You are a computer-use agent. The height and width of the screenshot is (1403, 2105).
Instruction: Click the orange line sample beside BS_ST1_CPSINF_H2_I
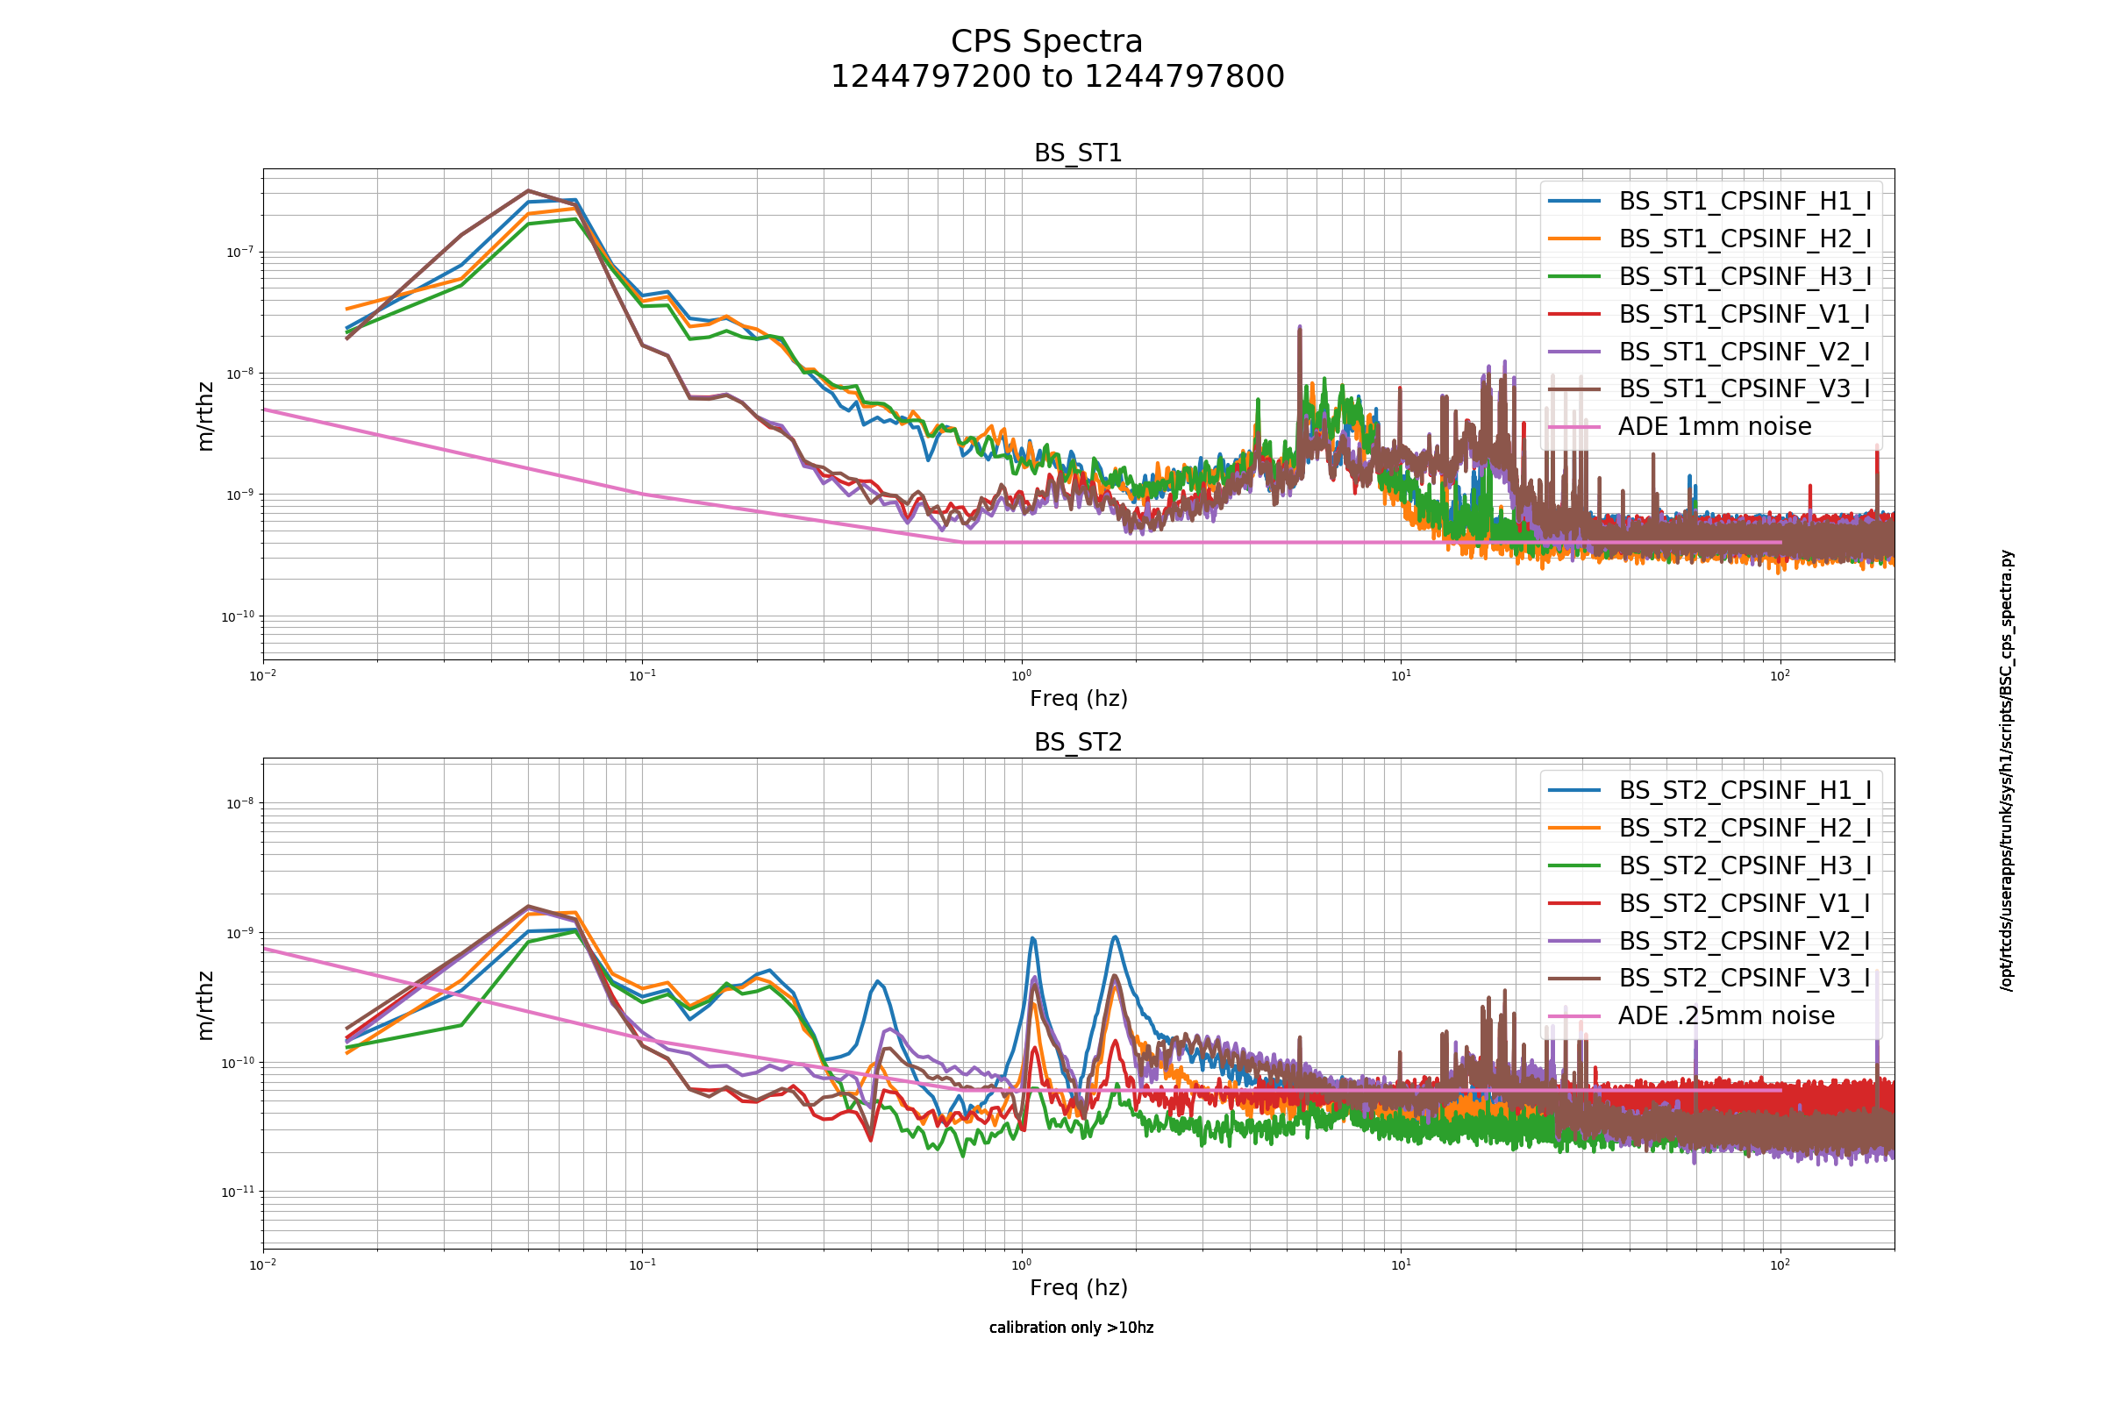[x=1574, y=239]
